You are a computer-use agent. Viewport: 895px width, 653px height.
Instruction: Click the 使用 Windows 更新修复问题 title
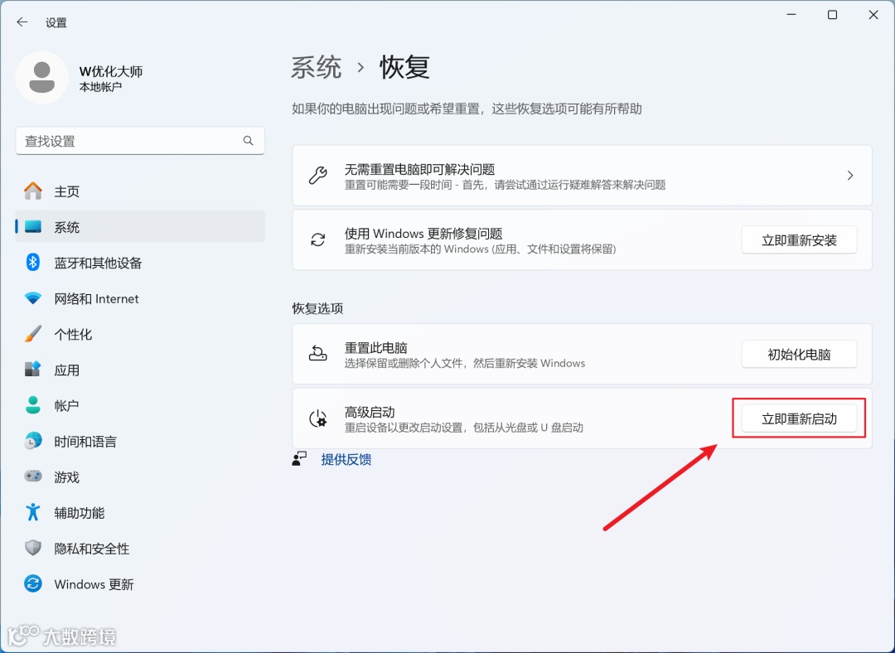click(x=423, y=234)
